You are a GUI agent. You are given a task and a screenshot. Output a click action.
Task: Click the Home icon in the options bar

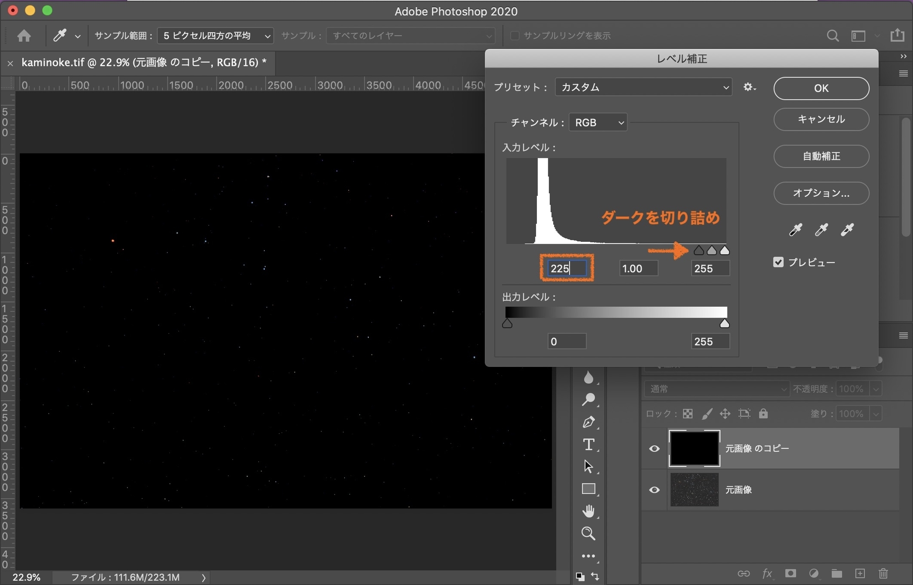[x=24, y=36]
